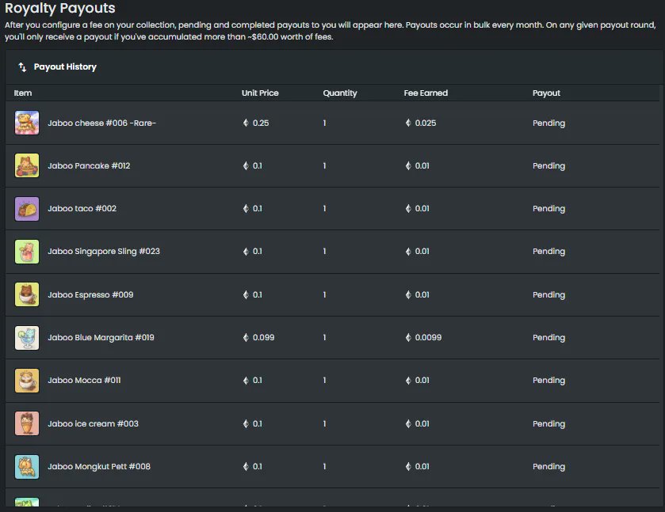Screen dimensions: 665x512
Task: Click Pending status for Jaboo Pancake #012
Action: pos(548,166)
